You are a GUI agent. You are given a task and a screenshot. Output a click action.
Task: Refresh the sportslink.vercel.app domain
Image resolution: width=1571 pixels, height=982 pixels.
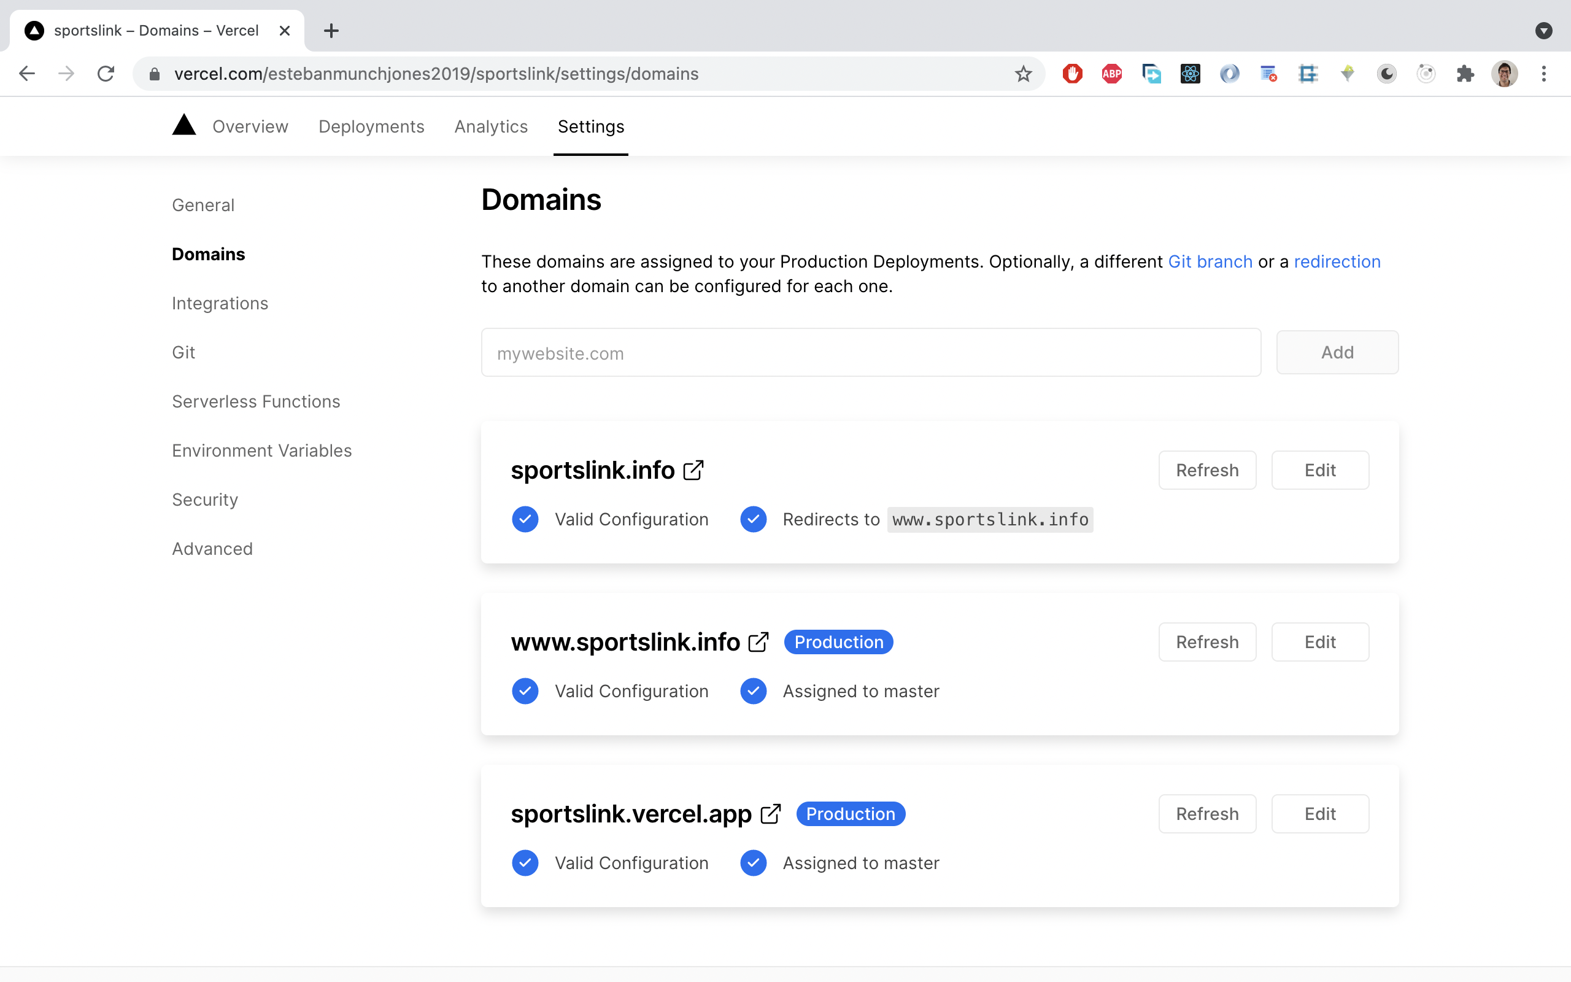pyautogui.click(x=1206, y=813)
